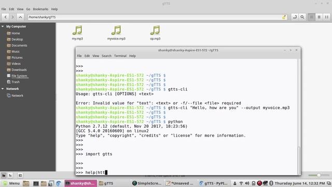332x187 pixels.
Task: Switch to icon view
Action: [311, 17]
